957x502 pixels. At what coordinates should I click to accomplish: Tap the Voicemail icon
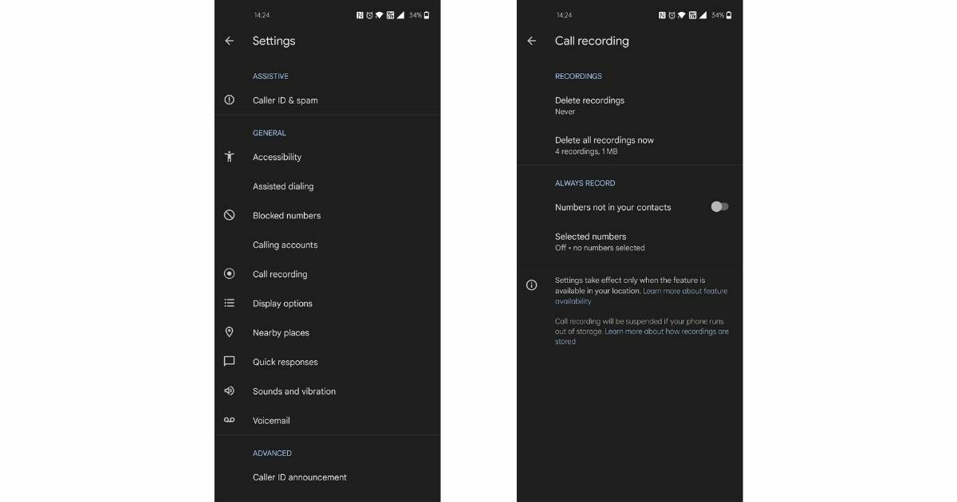(x=230, y=420)
